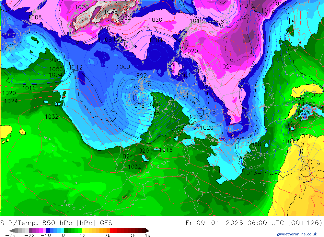
Task: Click the 'SLP/Temp. 850 hPa [hPa] GFS' title
Action: click(56, 223)
